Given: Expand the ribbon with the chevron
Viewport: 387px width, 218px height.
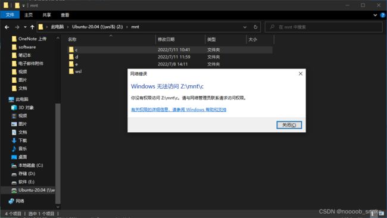Looking at the screenshot, I should click(375, 15).
